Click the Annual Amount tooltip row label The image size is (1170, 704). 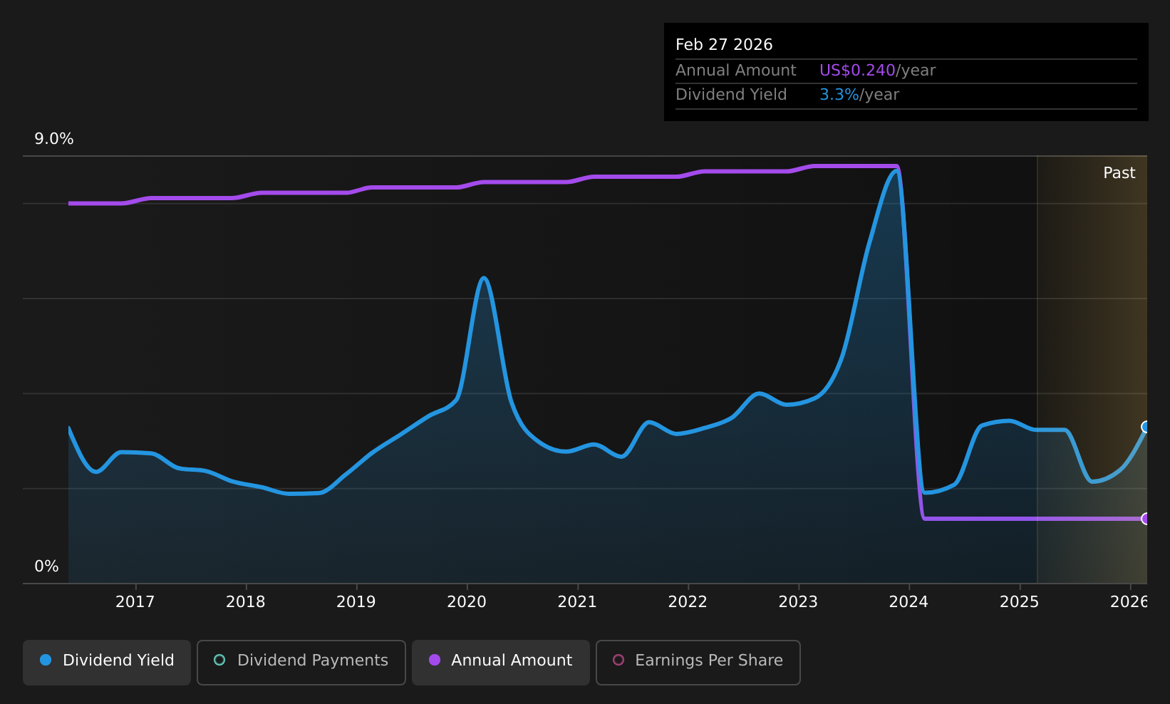coord(736,71)
